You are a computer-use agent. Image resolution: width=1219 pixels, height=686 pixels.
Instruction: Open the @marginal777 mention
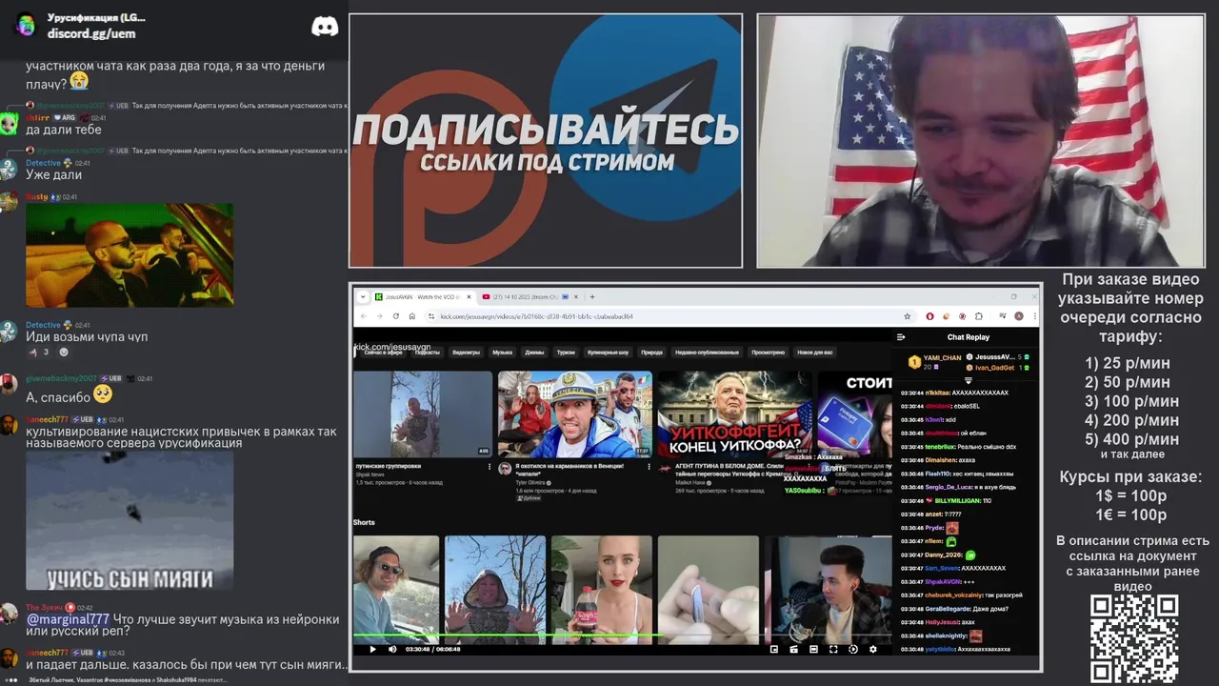[x=67, y=619]
